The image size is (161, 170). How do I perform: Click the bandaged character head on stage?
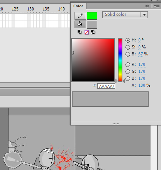(x=47, y=158)
